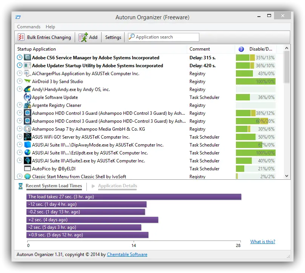Toggle the delay clock for ASUS WiFi GO! Server
This screenshot has width=305, height=273.
pos(20,137)
